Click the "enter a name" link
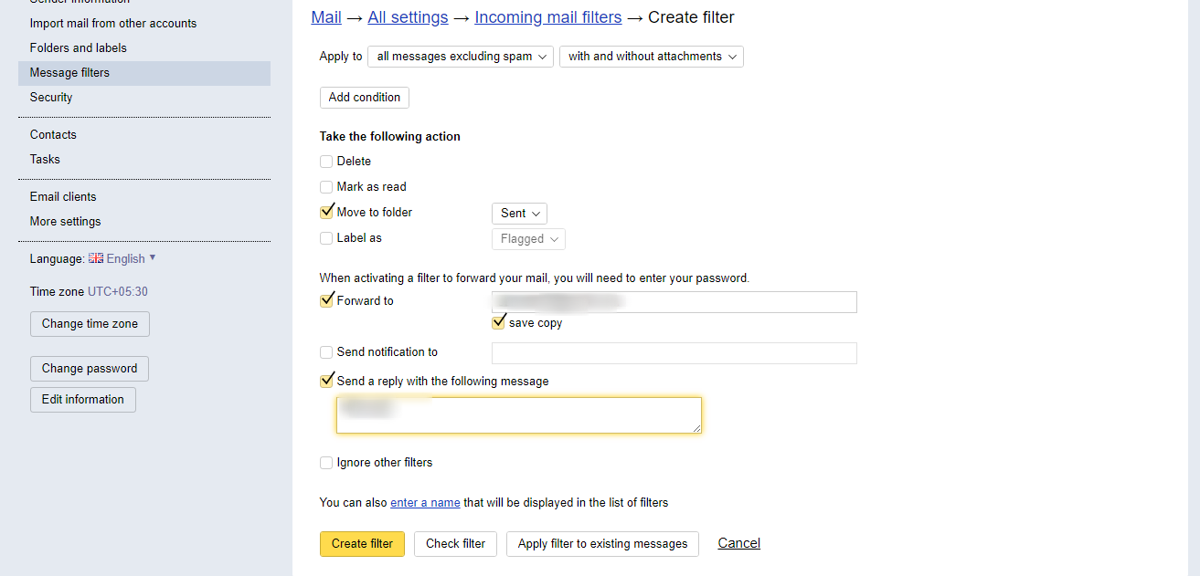 click(x=425, y=502)
